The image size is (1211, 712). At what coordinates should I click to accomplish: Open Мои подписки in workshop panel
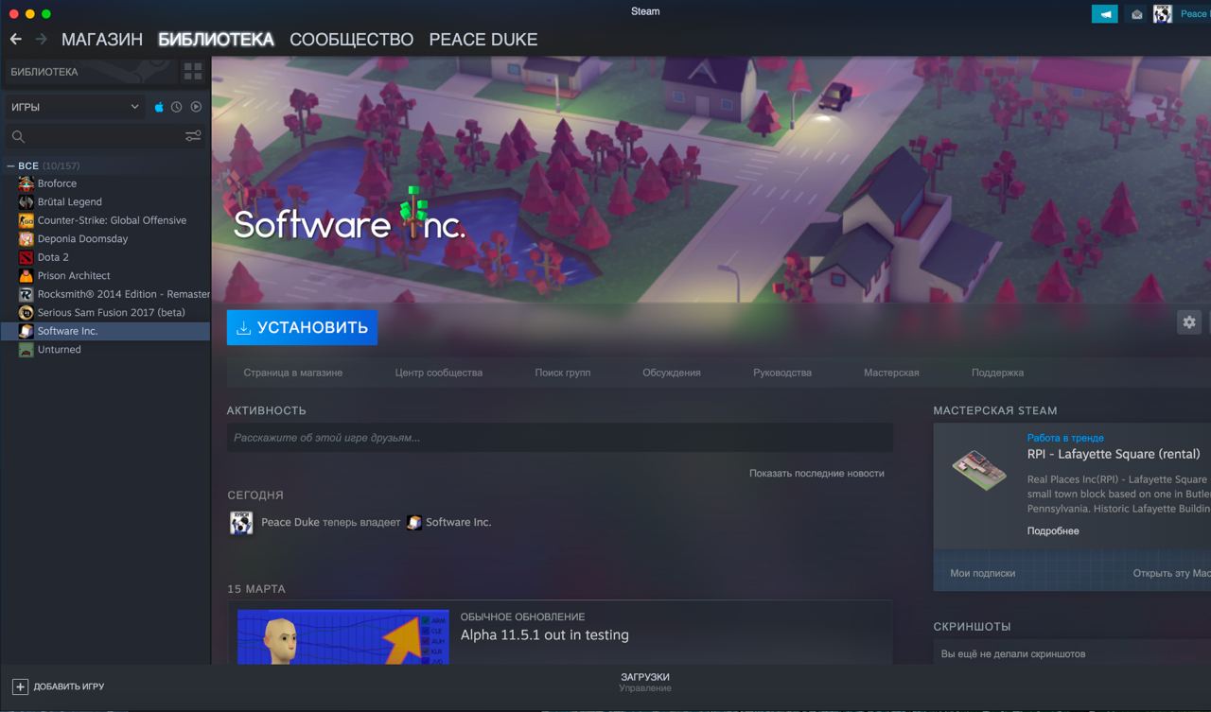click(982, 573)
